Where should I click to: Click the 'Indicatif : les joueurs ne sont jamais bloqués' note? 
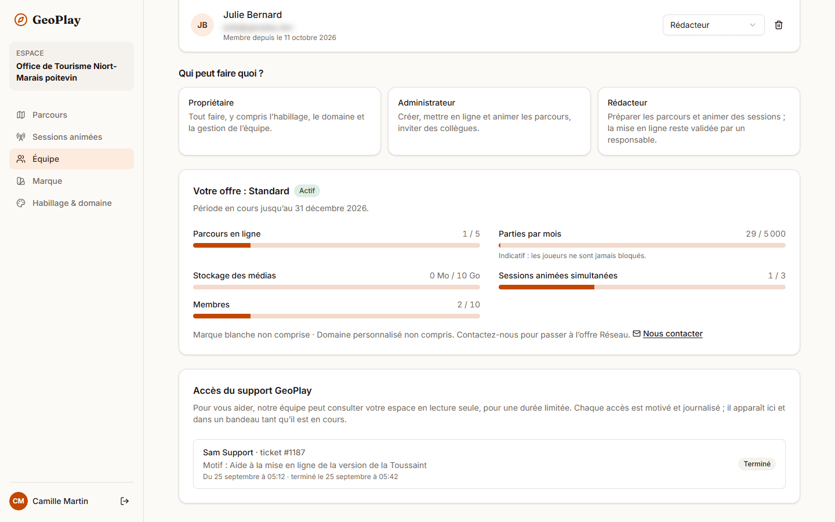click(572, 256)
